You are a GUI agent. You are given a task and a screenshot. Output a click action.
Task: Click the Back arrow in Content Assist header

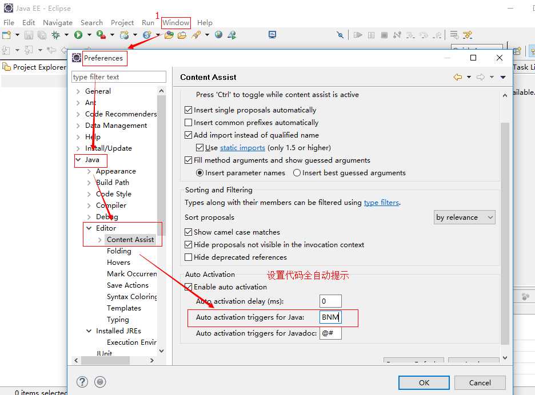(457, 78)
